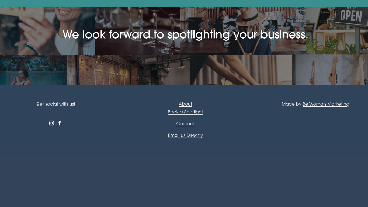Select the brick wall room photo
Screen dimensions: 368x207
129,70
